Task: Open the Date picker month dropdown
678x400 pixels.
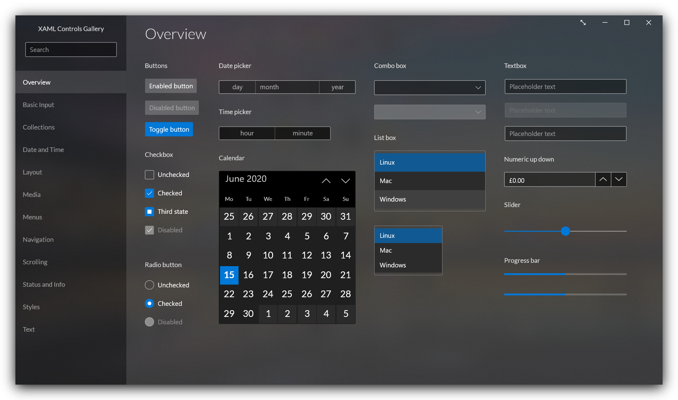Action: coord(287,87)
